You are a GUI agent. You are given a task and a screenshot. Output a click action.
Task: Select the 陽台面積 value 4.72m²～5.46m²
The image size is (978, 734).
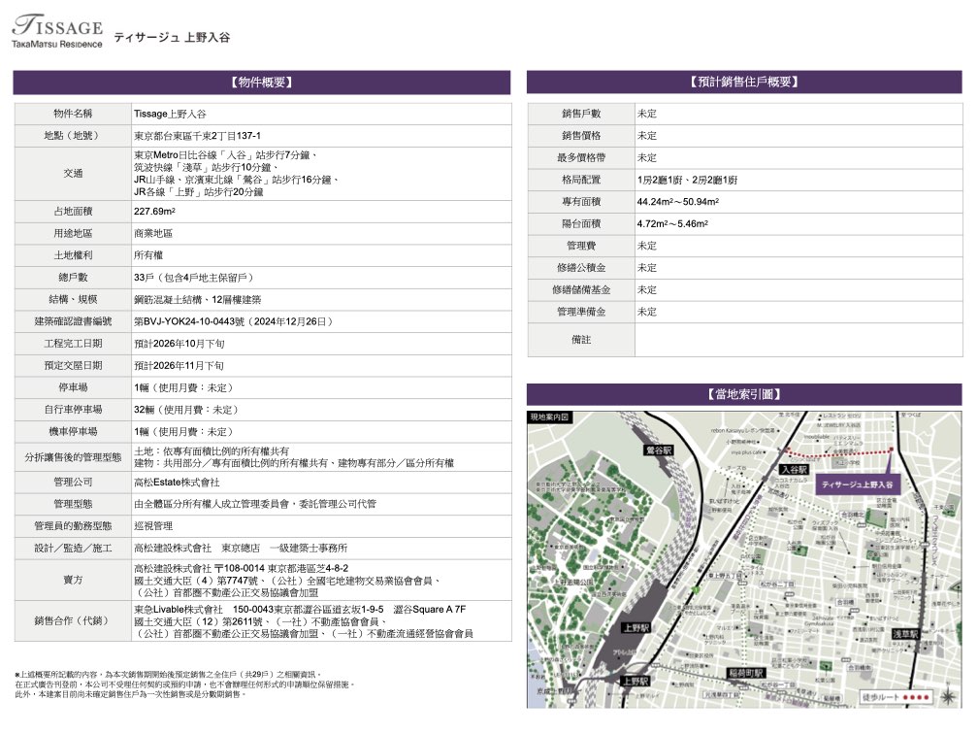[x=672, y=223]
